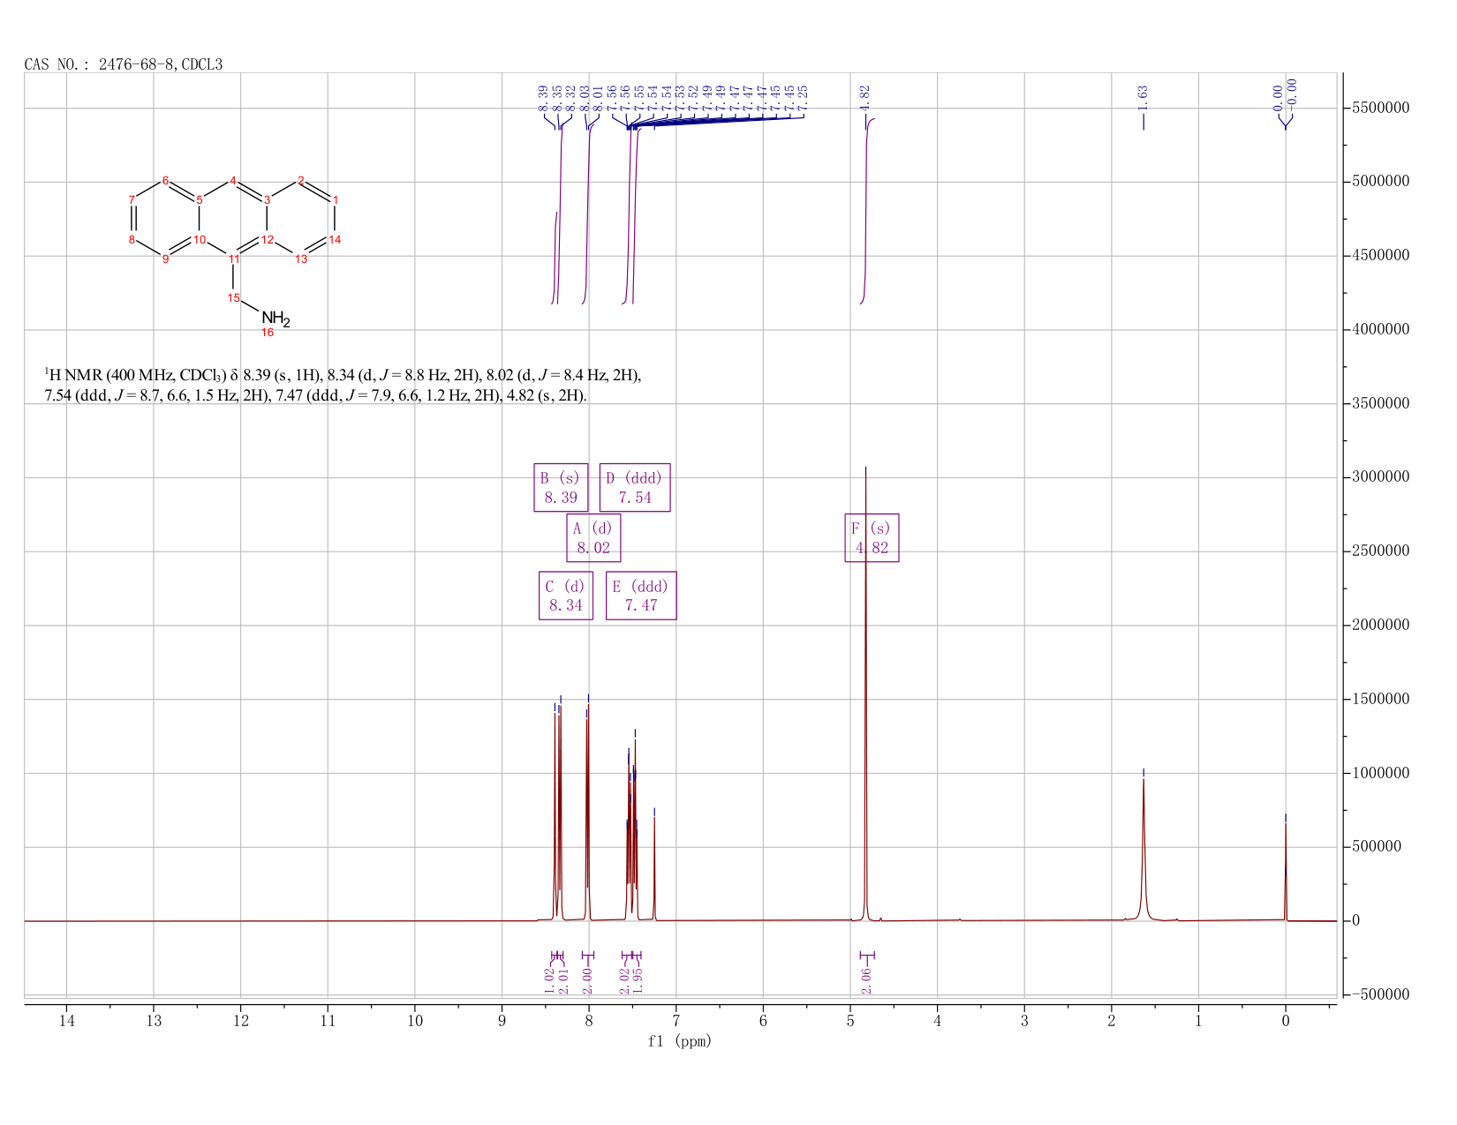Click the 2.00 integral value near 8 ppm
The image size is (1457, 1125).
[x=588, y=980]
